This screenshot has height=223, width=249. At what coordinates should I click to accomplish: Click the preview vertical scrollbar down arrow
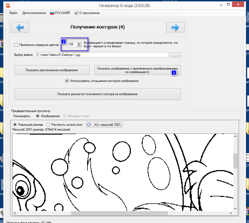click(235, 208)
